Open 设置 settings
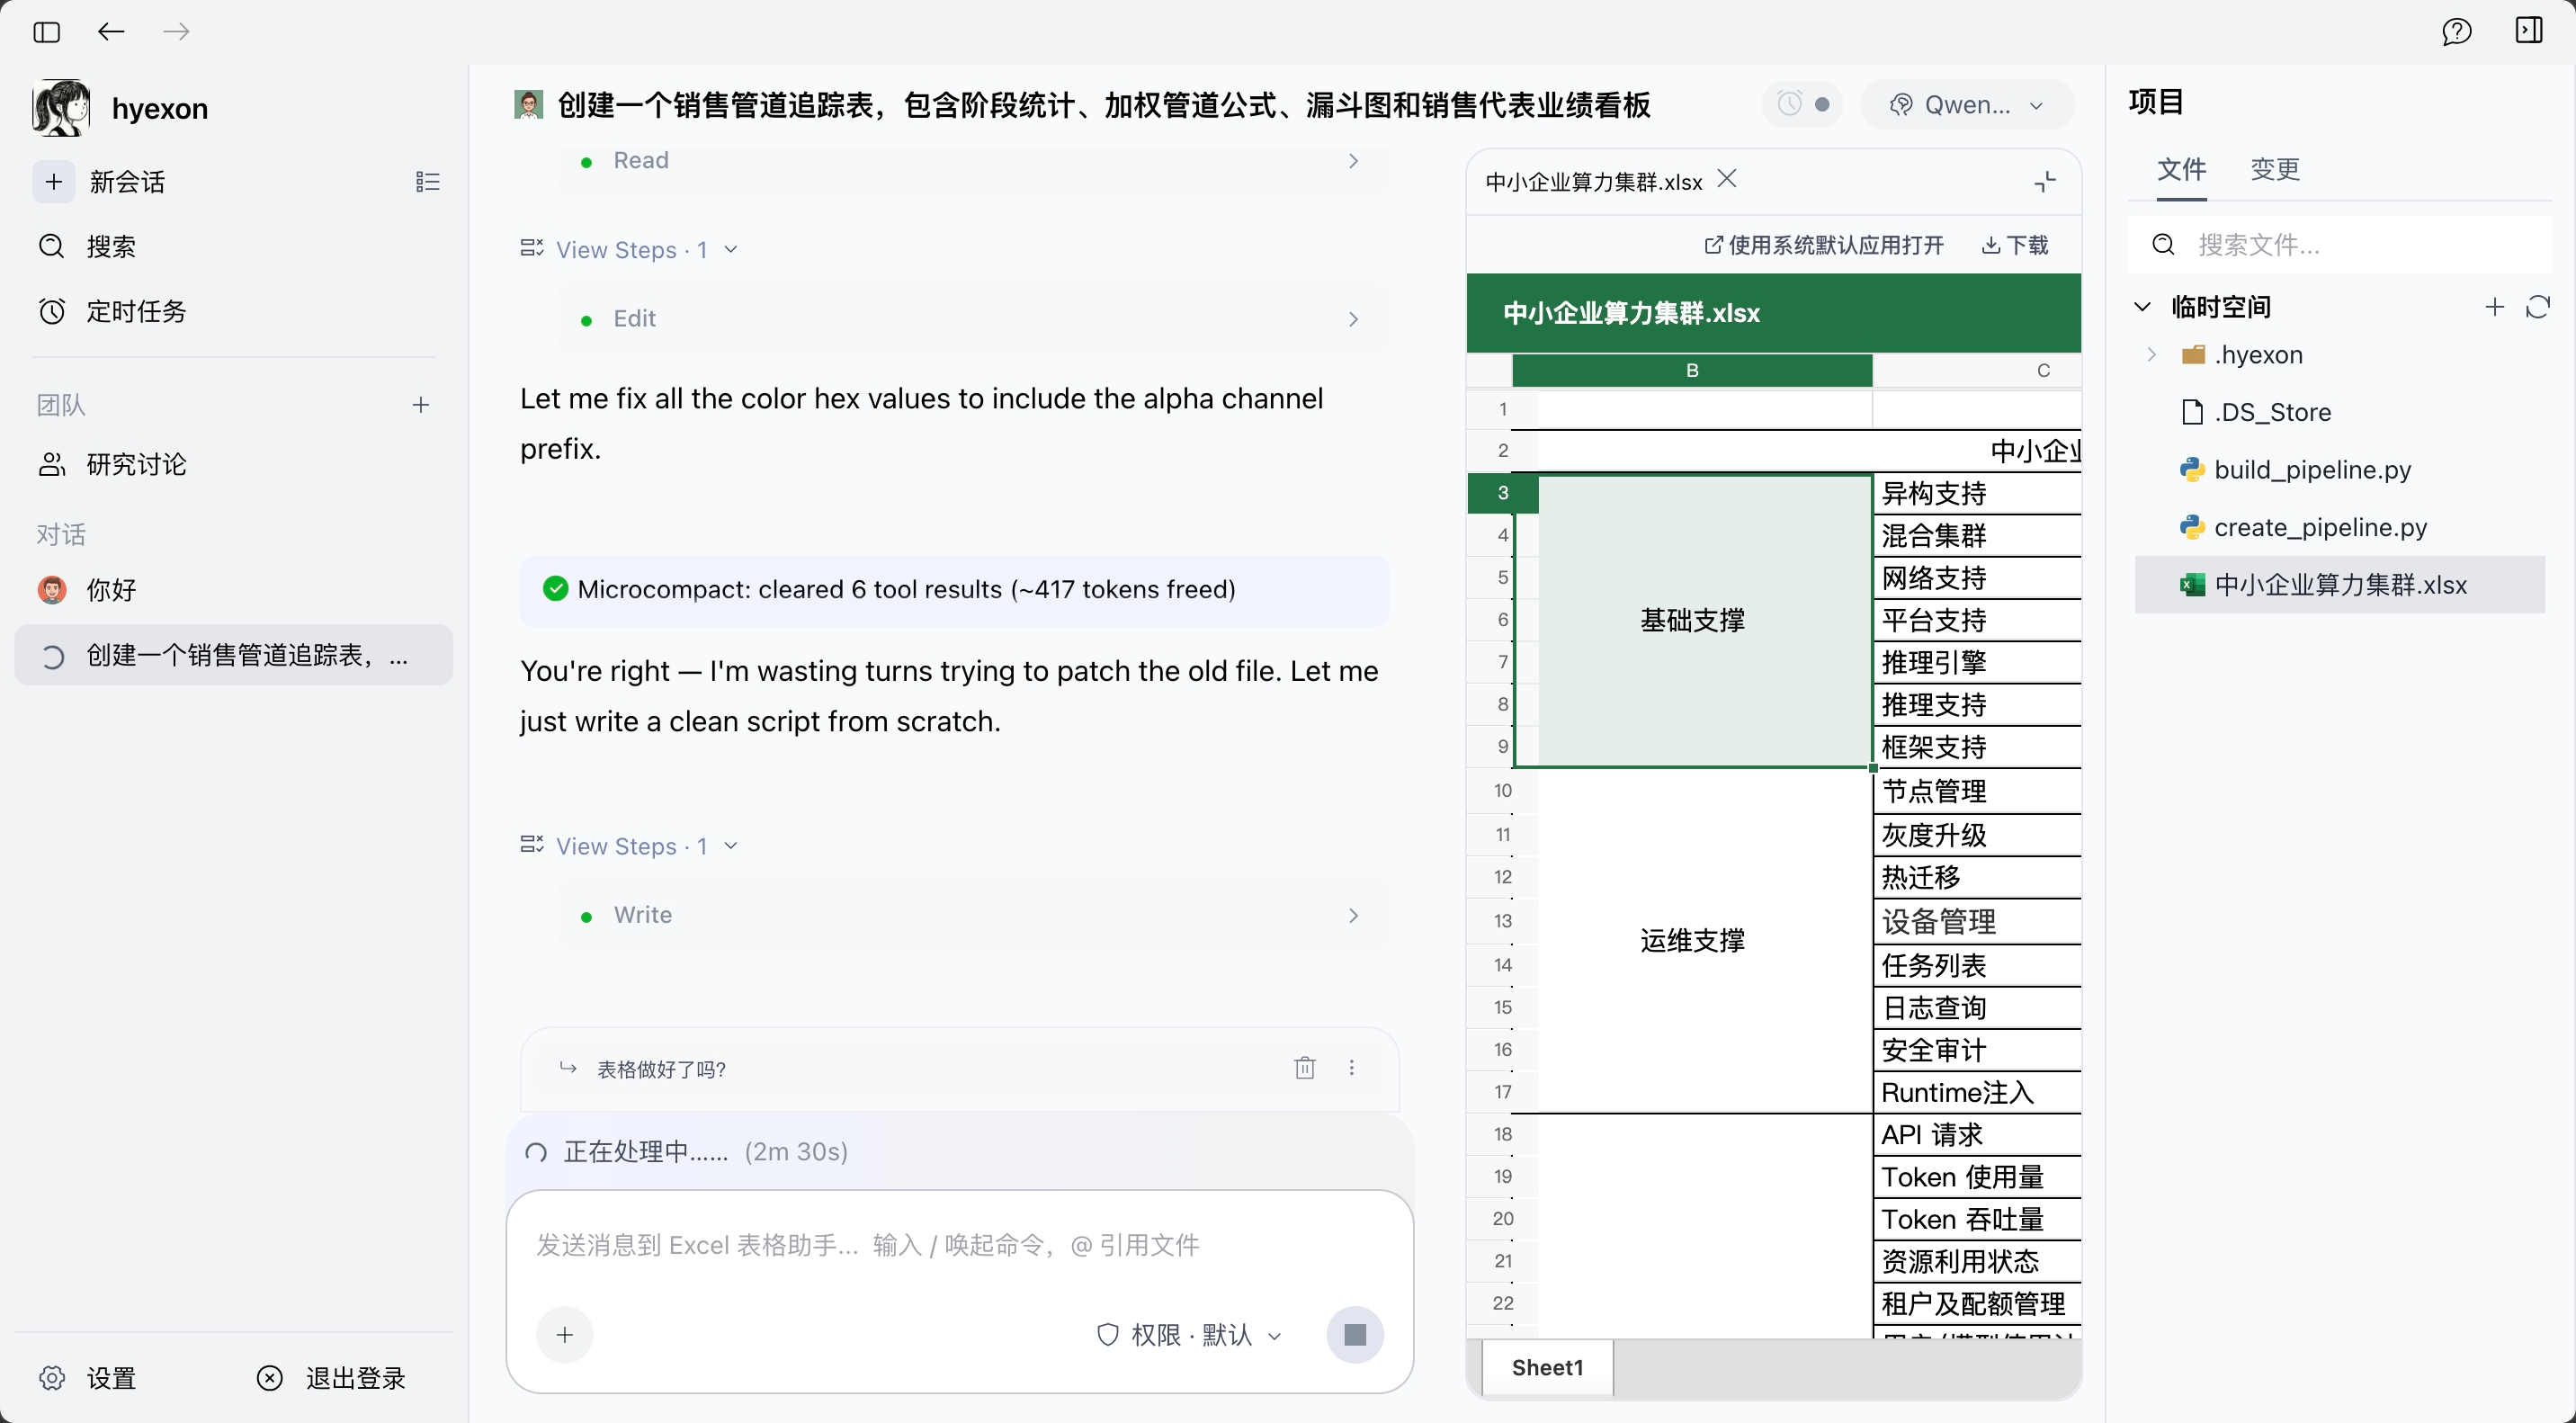 [89, 1379]
